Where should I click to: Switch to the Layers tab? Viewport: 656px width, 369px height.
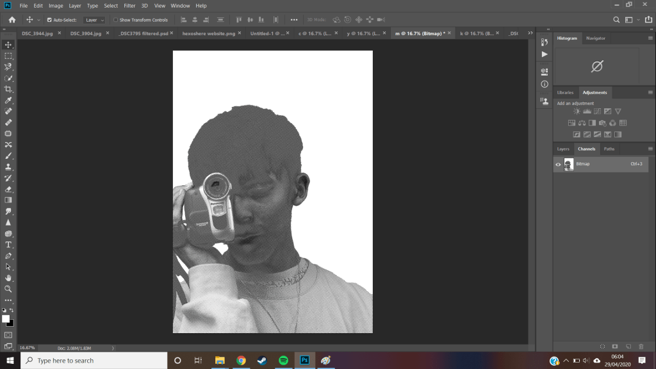pos(563,149)
